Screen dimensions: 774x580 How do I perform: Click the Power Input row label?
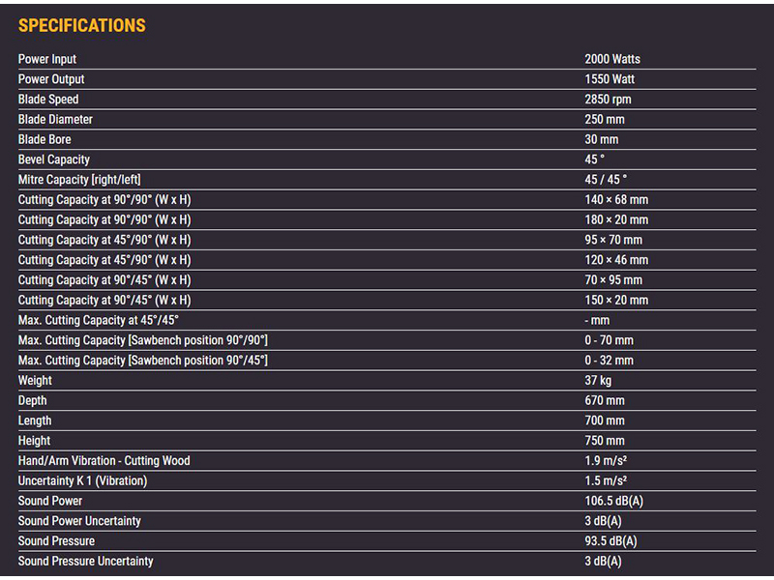coord(47,59)
